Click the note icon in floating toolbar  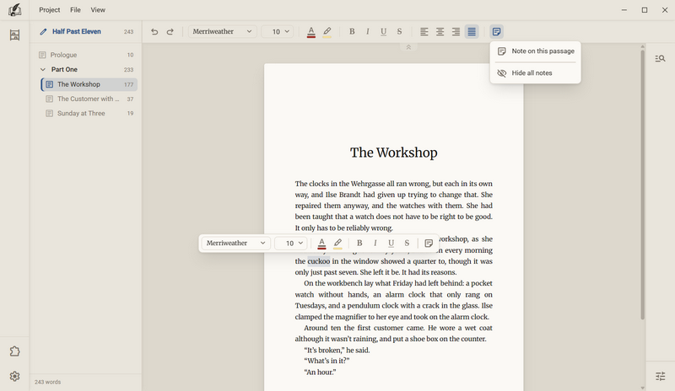coord(429,243)
